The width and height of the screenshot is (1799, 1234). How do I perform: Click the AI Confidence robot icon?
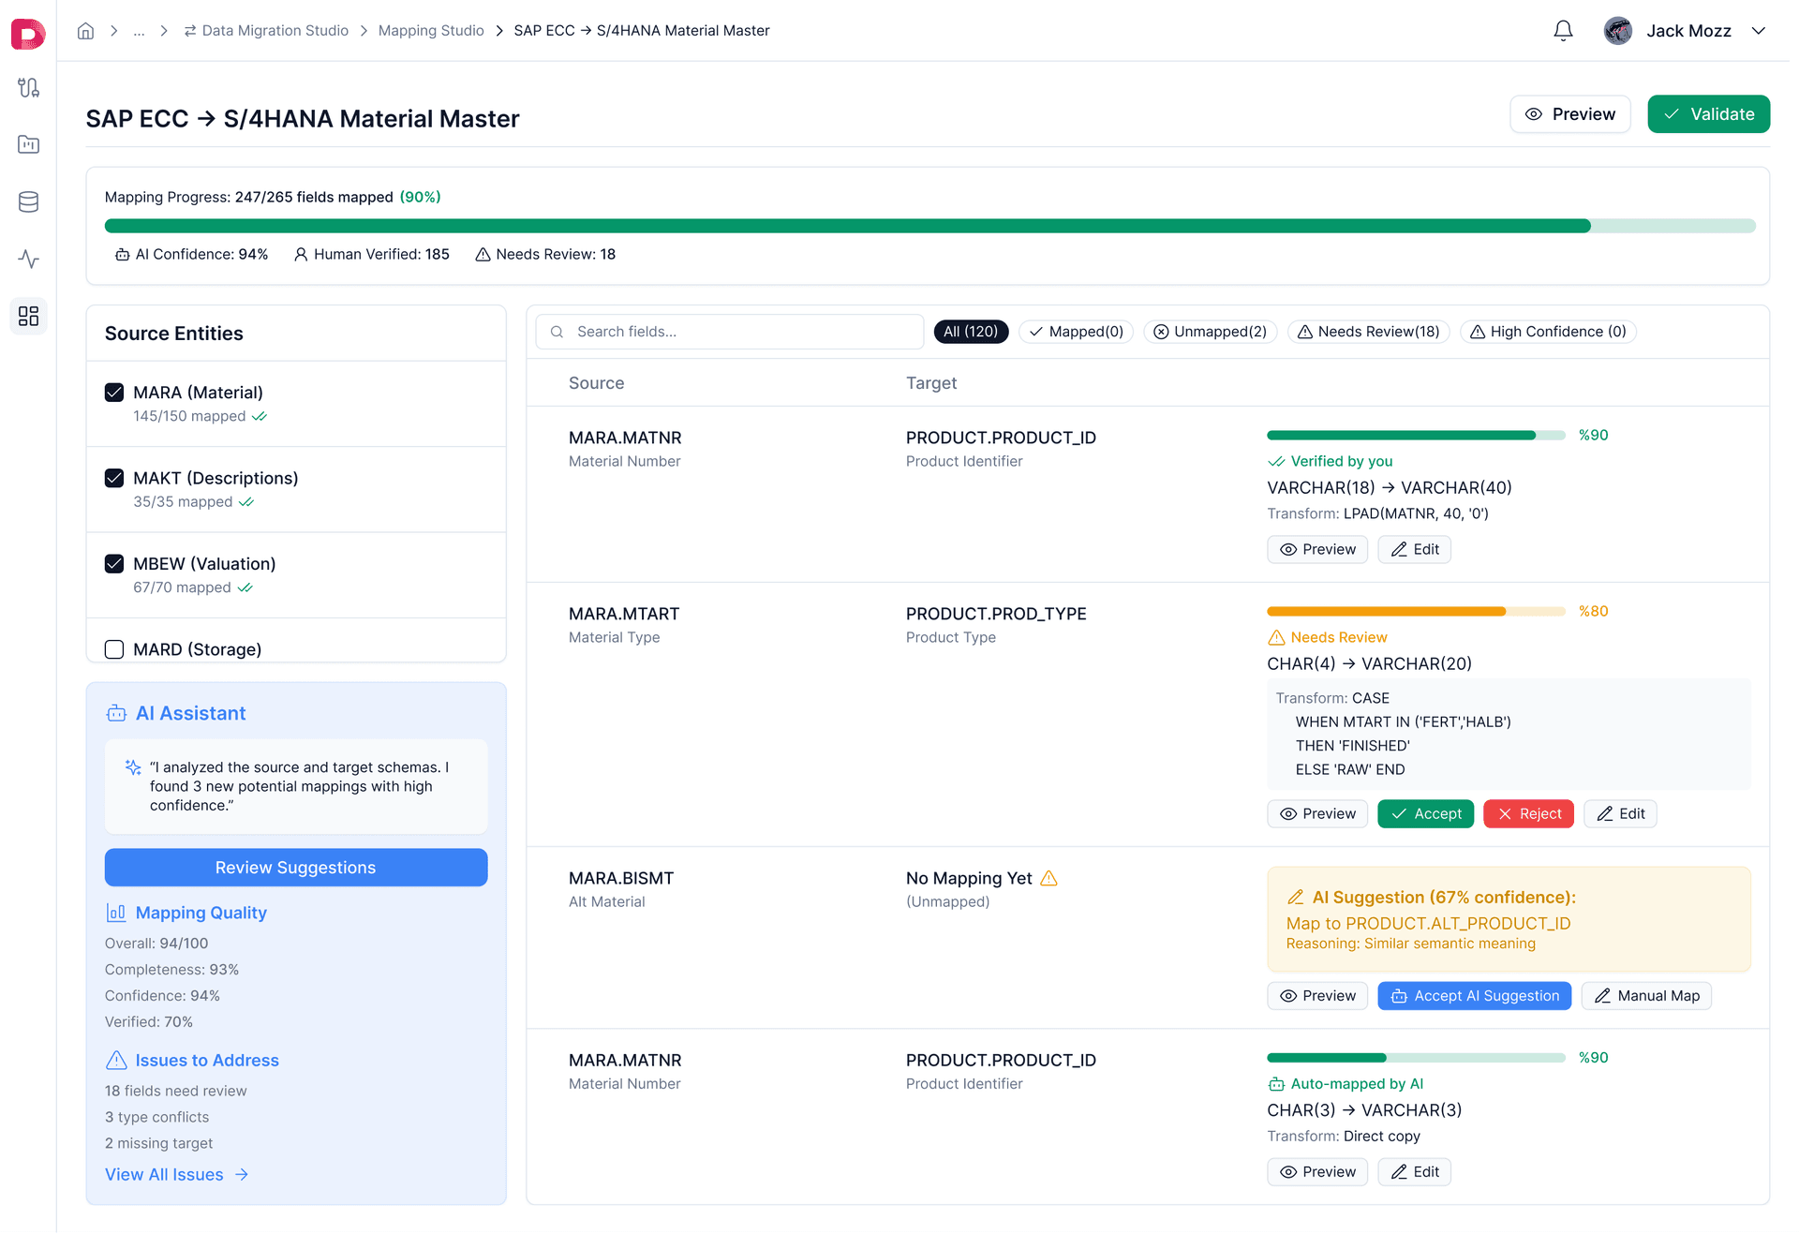tap(122, 255)
